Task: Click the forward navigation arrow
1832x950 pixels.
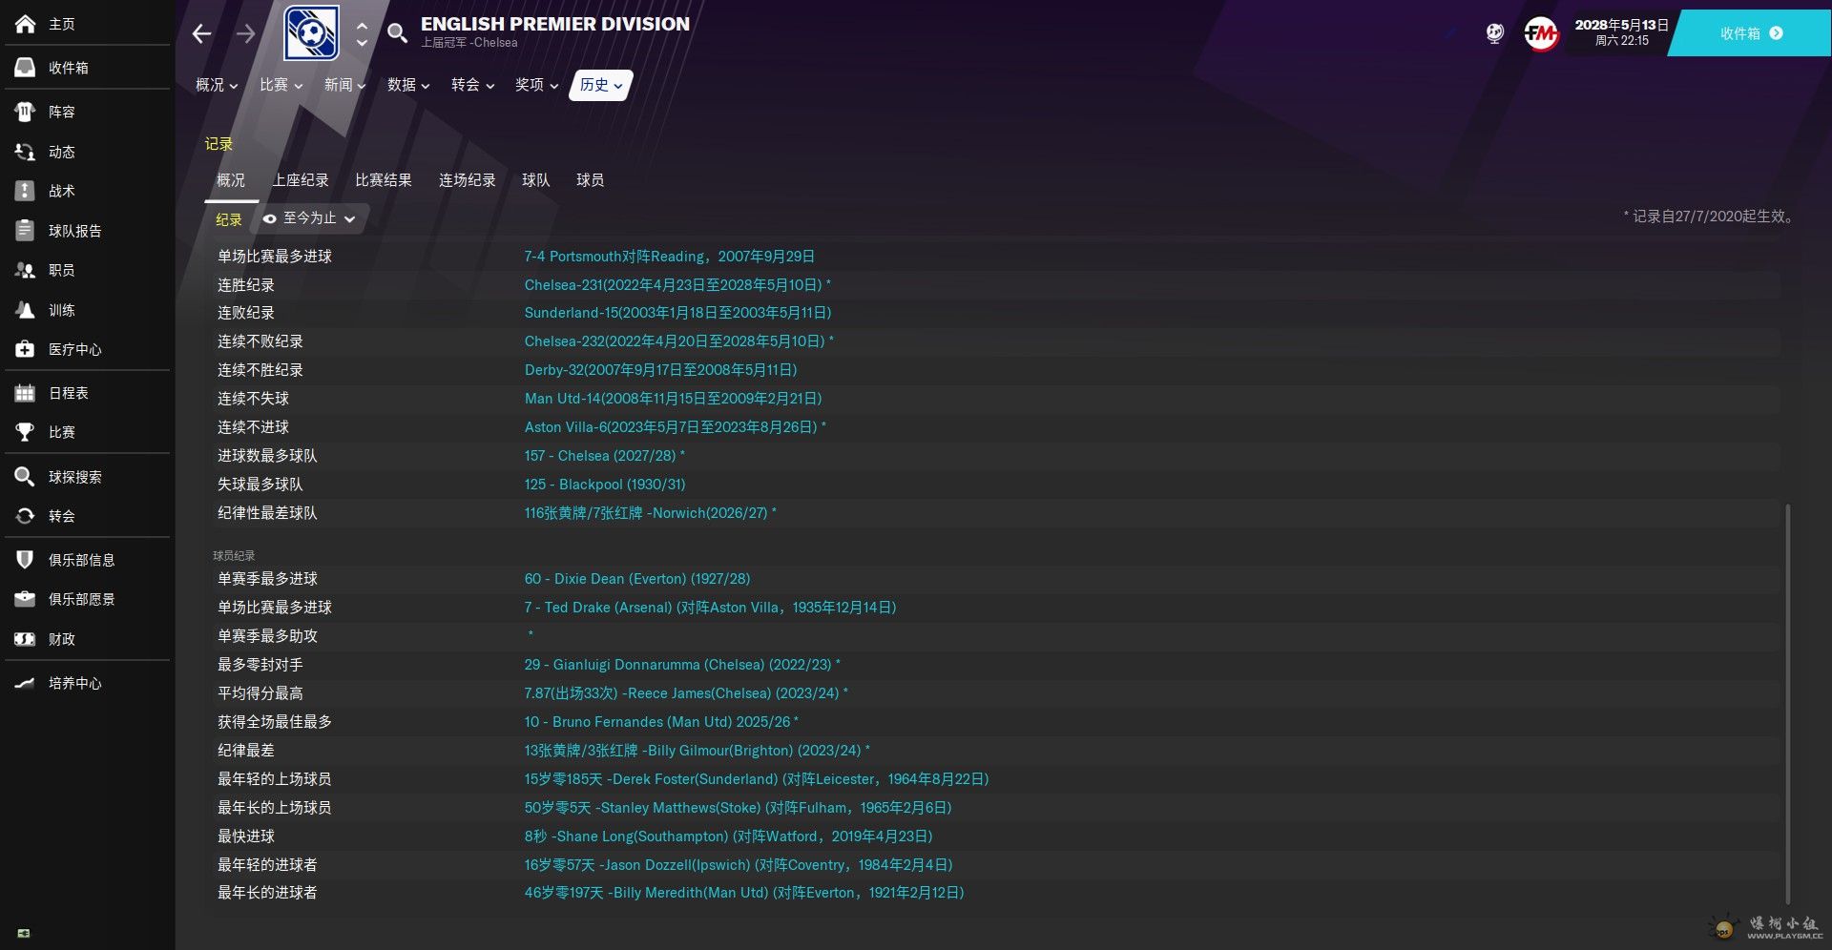Action: (x=246, y=34)
